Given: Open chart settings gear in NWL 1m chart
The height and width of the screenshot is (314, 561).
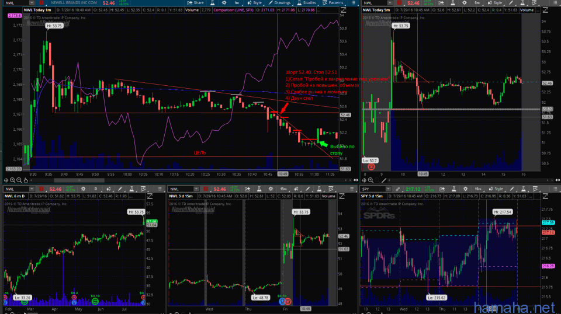Looking at the screenshot, I should pos(224,3).
